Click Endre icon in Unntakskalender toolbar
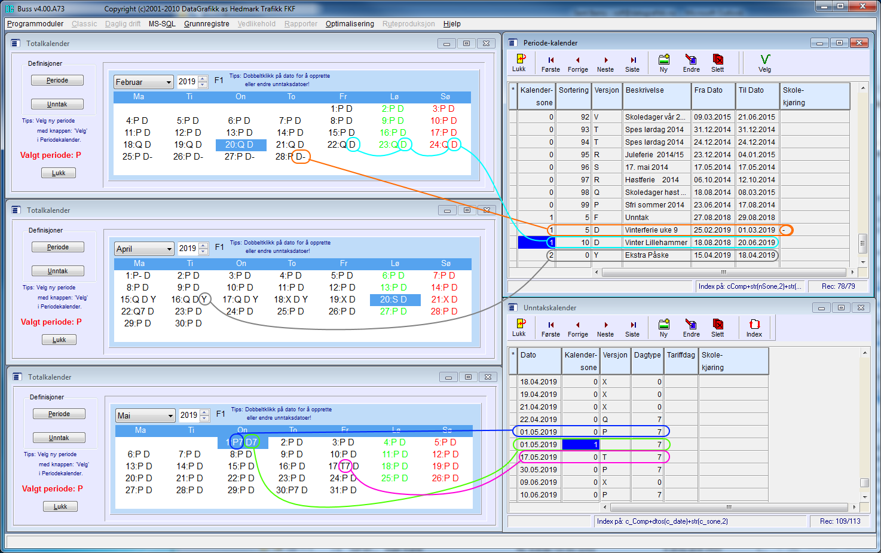 point(691,328)
